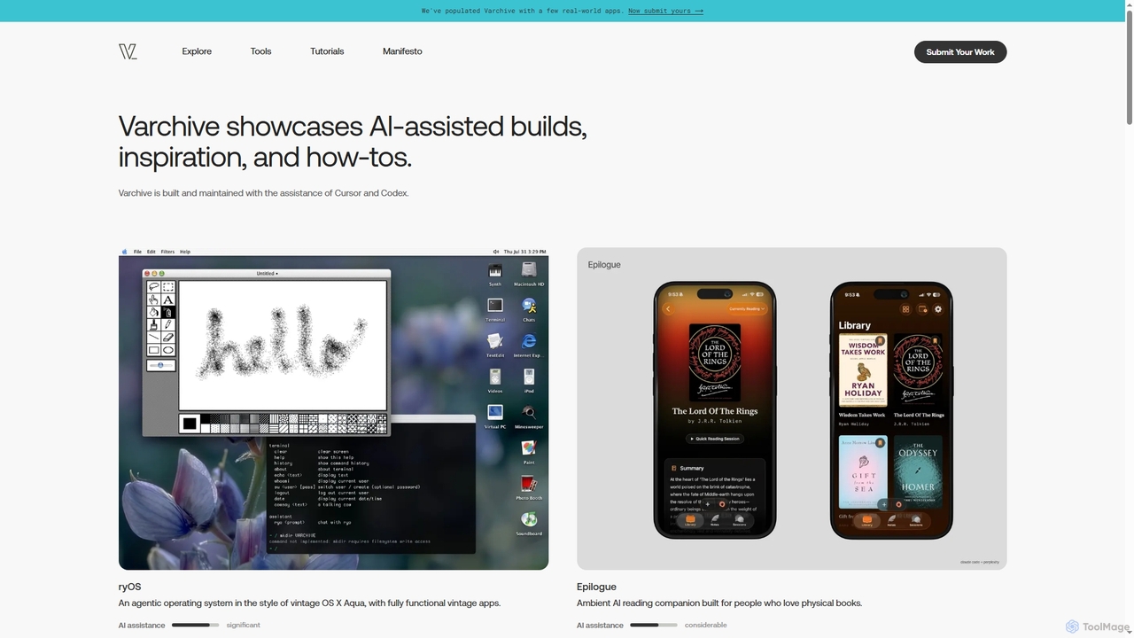Viewport: 1134px width, 638px height.
Task: Open the Explore nav item
Action: tap(197, 51)
